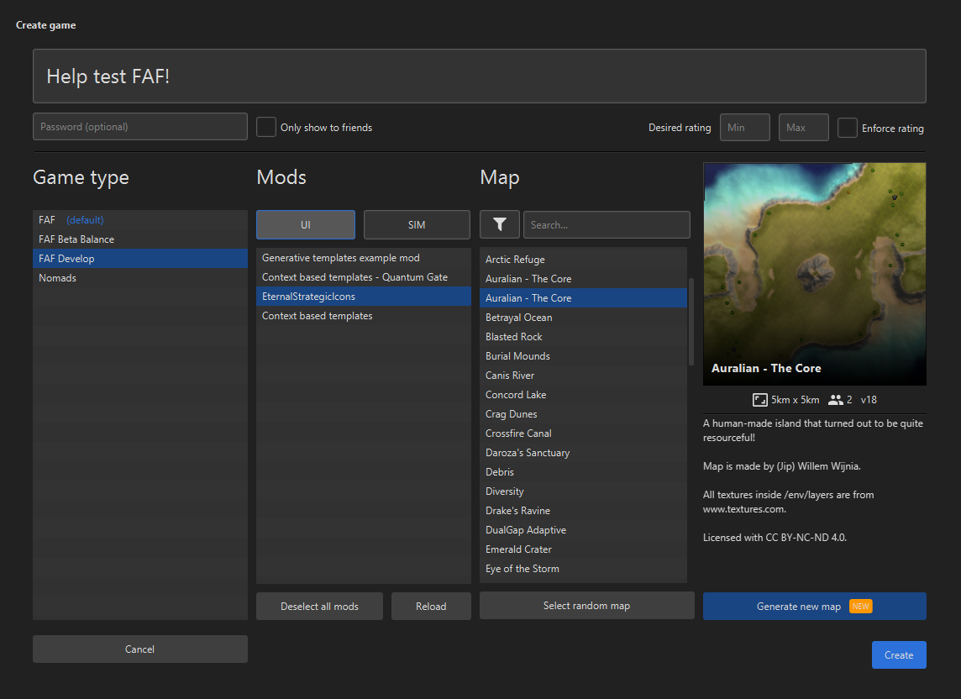Select FAF (default) game type

click(140, 219)
